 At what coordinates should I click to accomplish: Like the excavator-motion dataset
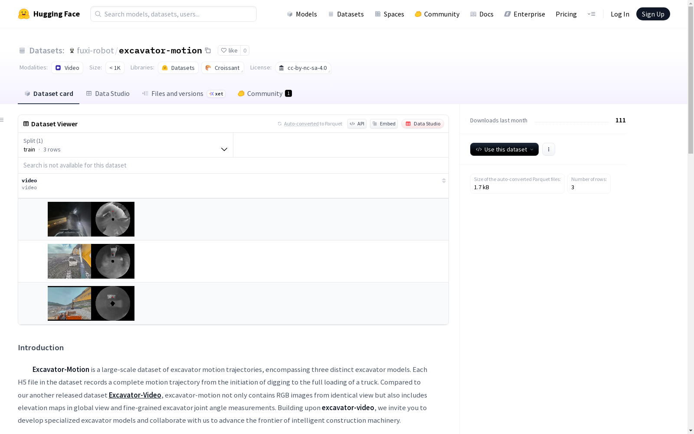[229, 50]
